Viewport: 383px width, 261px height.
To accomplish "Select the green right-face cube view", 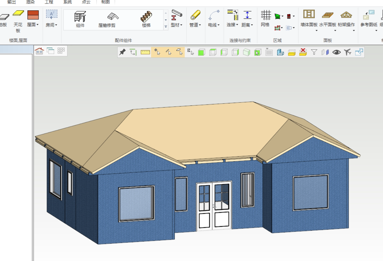I will [x=235, y=52].
